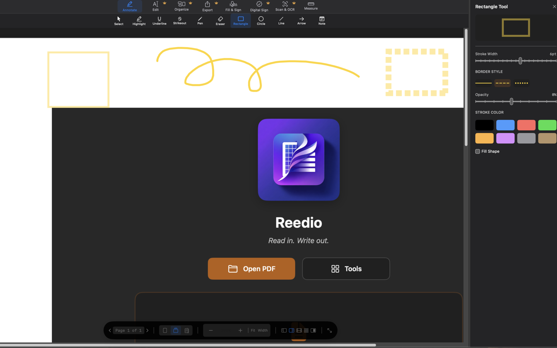Select the Arrow tool

point(301,20)
